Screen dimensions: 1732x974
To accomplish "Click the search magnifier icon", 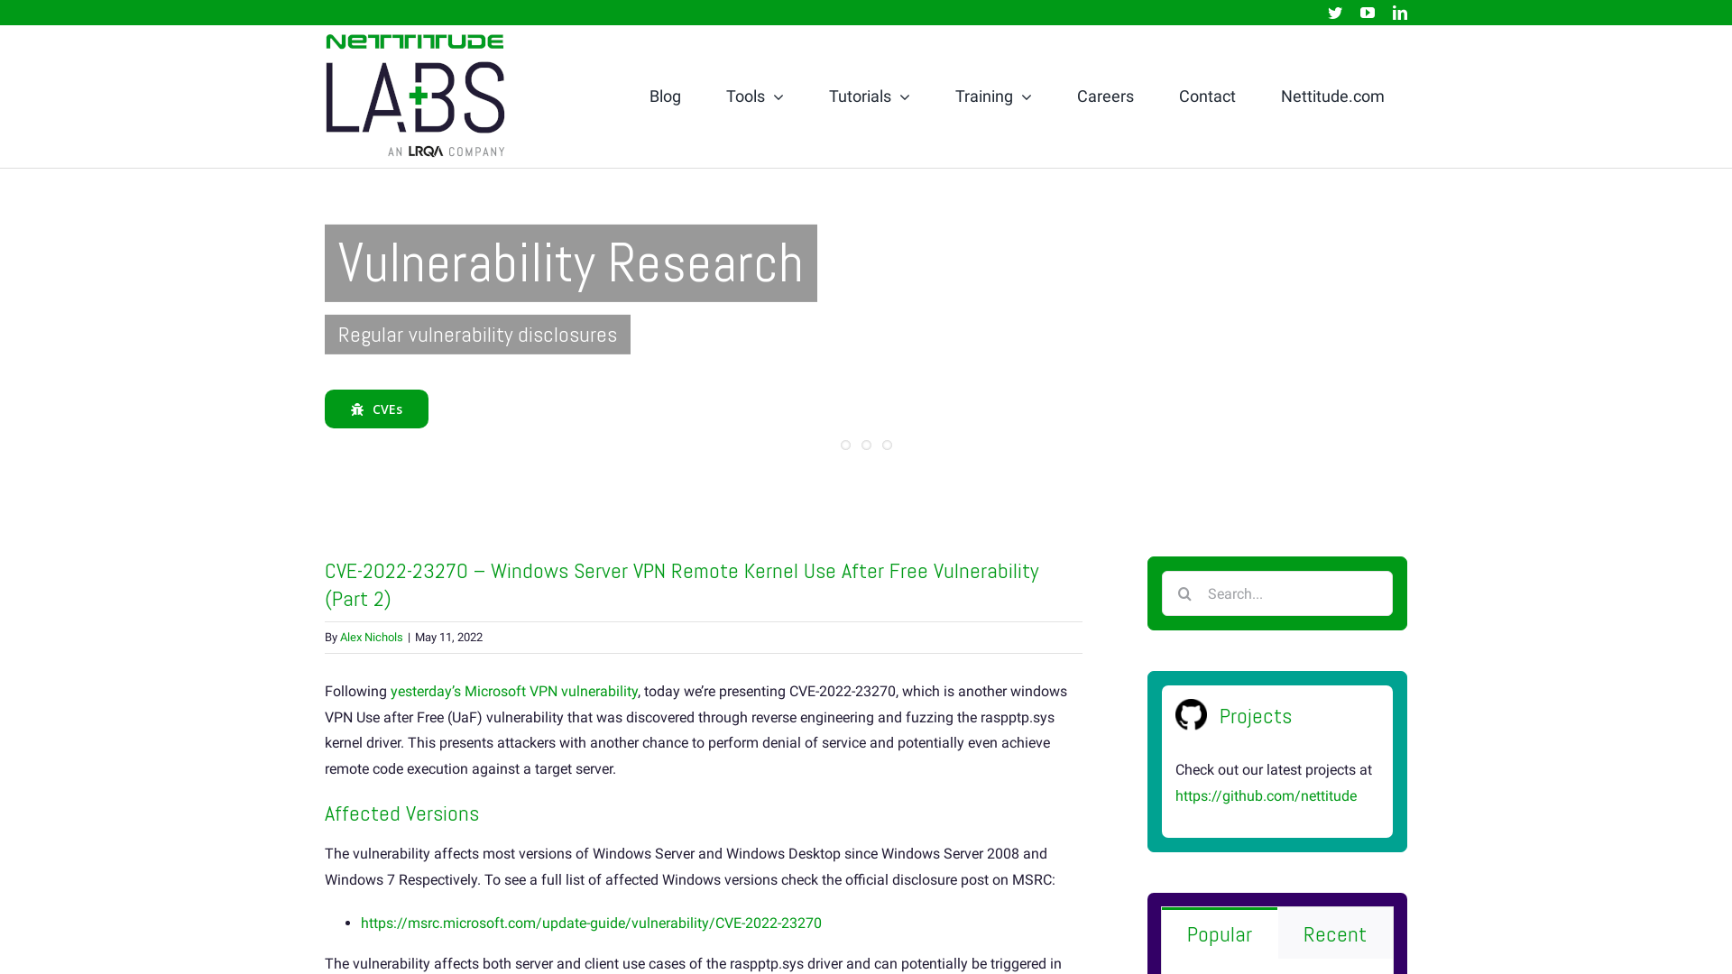I will (1184, 593).
